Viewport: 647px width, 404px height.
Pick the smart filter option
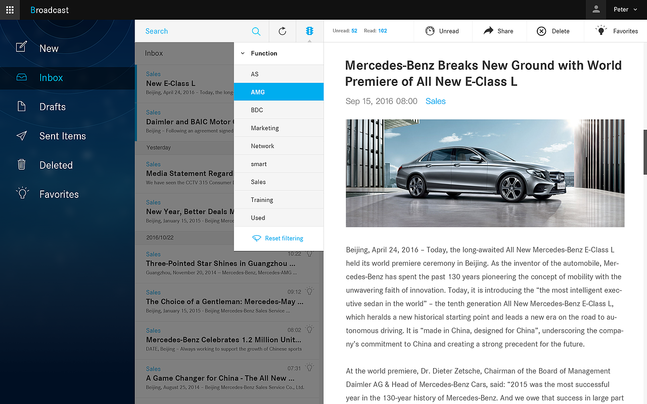coord(279,164)
